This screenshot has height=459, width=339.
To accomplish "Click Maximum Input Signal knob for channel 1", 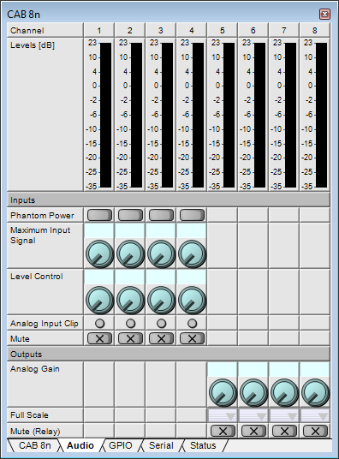I will pyautogui.click(x=99, y=254).
